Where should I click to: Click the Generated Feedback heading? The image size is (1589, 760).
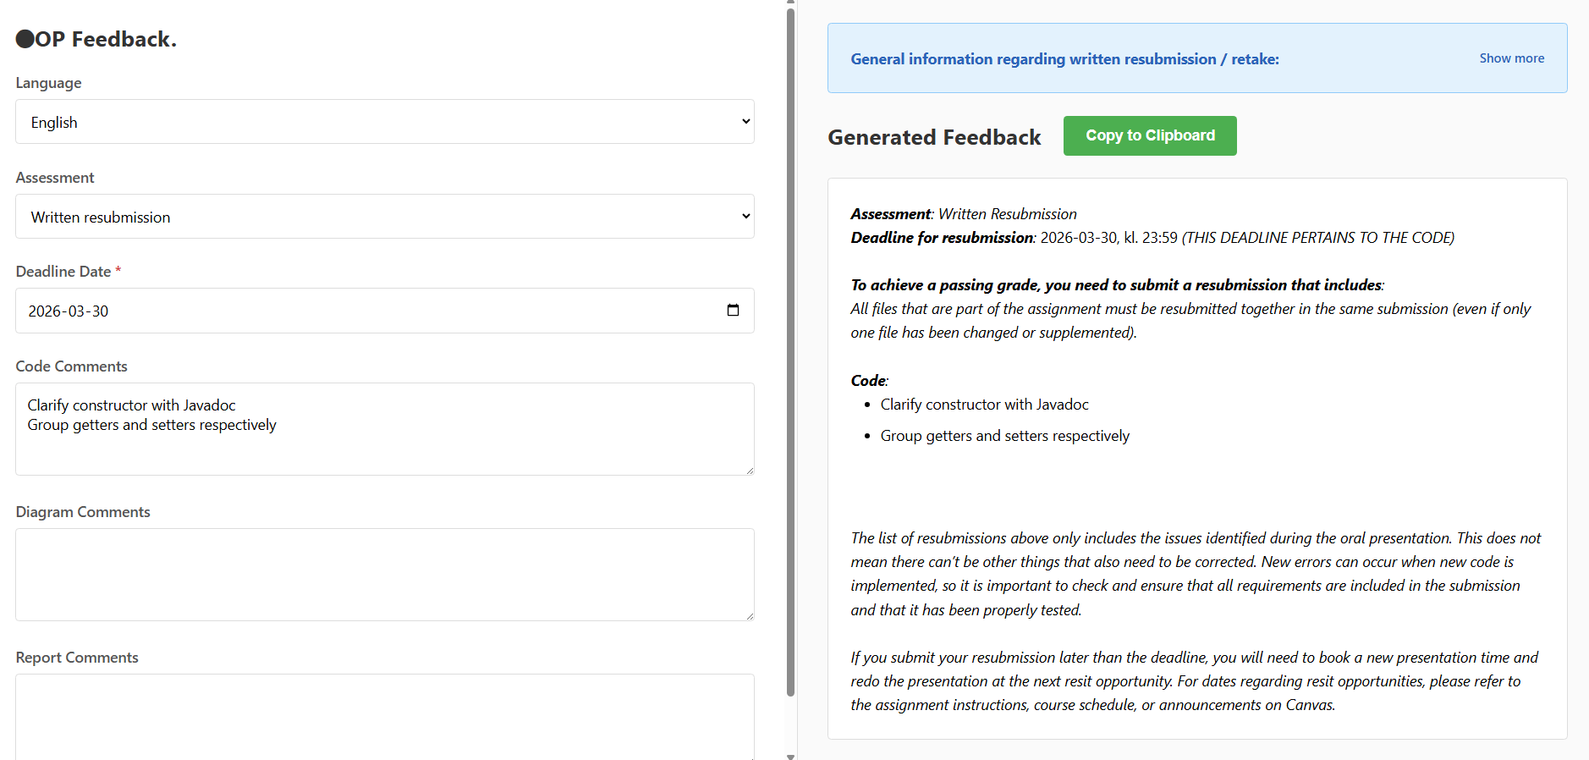(934, 137)
